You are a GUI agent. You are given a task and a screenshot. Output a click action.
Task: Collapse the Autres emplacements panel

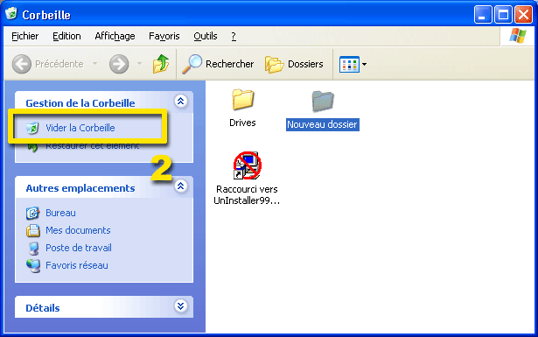[181, 186]
